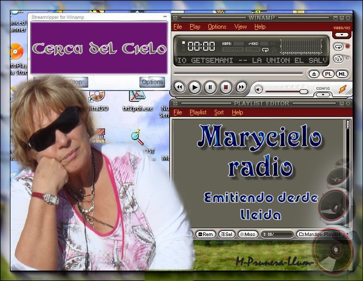Start playback with the Winamp Play button

[x=195, y=87]
